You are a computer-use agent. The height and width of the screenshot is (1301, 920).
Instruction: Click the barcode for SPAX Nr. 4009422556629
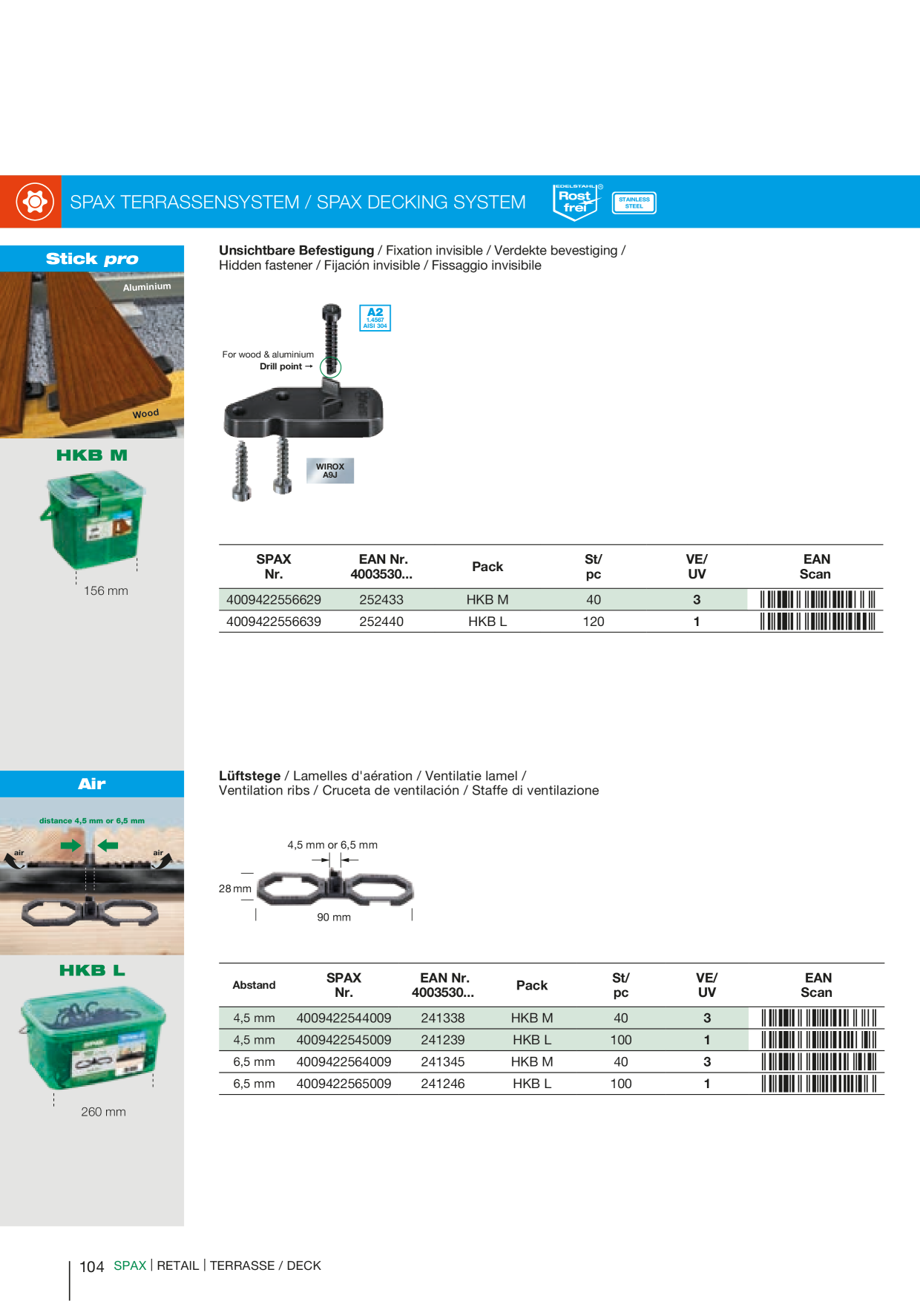click(818, 599)
